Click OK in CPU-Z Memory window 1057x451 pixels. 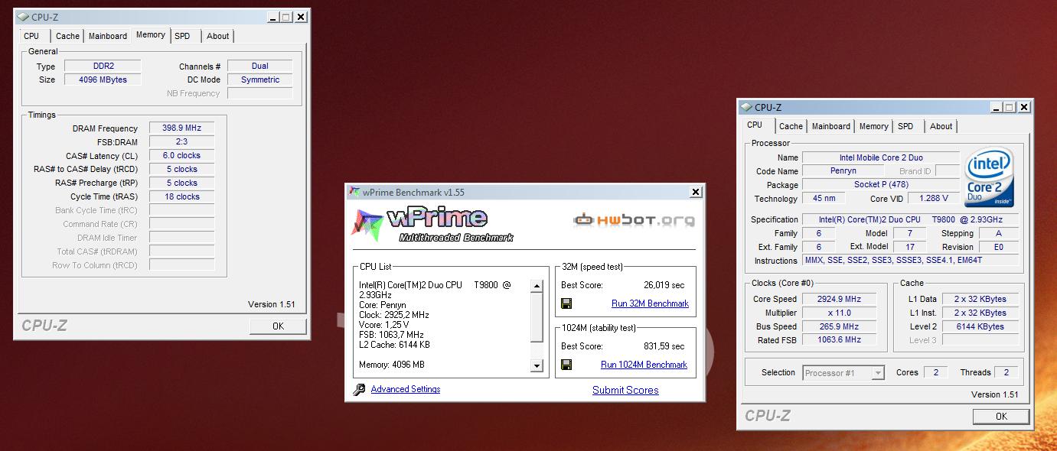[x=278, y=326]
